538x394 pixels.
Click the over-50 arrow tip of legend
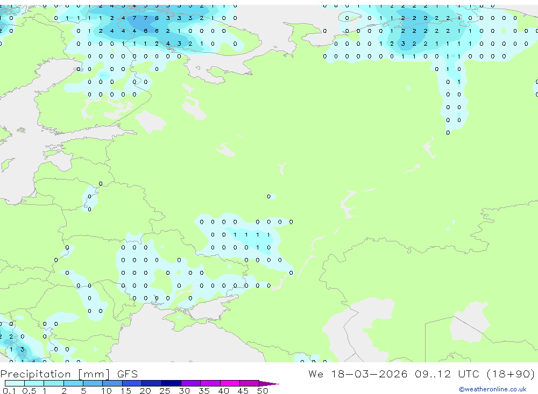(268, 383)
